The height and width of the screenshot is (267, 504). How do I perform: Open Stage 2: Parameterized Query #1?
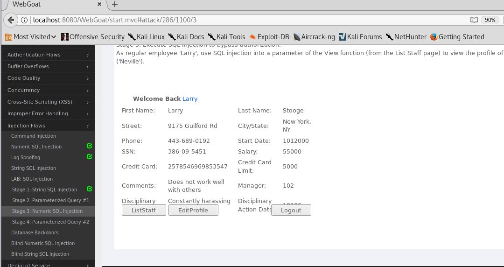50,200
